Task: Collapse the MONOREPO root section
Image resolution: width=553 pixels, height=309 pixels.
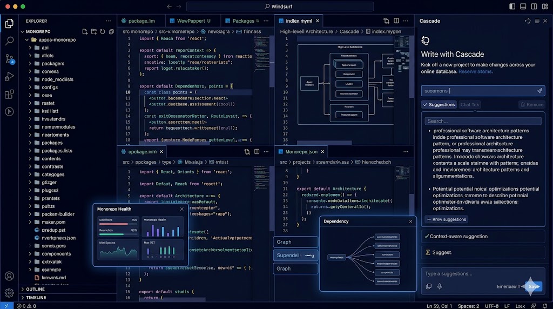Action: [x=22, y=32]
